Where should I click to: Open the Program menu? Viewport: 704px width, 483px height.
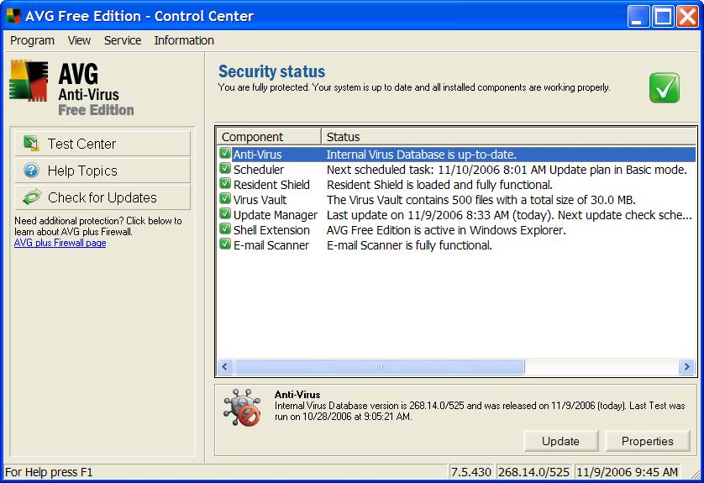point(32,40)
